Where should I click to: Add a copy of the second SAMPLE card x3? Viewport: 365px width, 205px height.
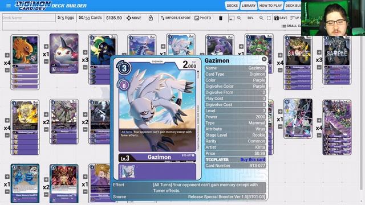tap(319, 52)
